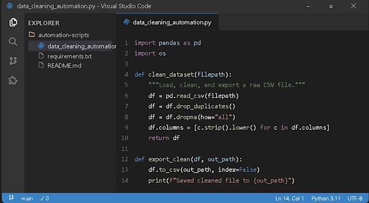Click the export_clean function name

169,159
